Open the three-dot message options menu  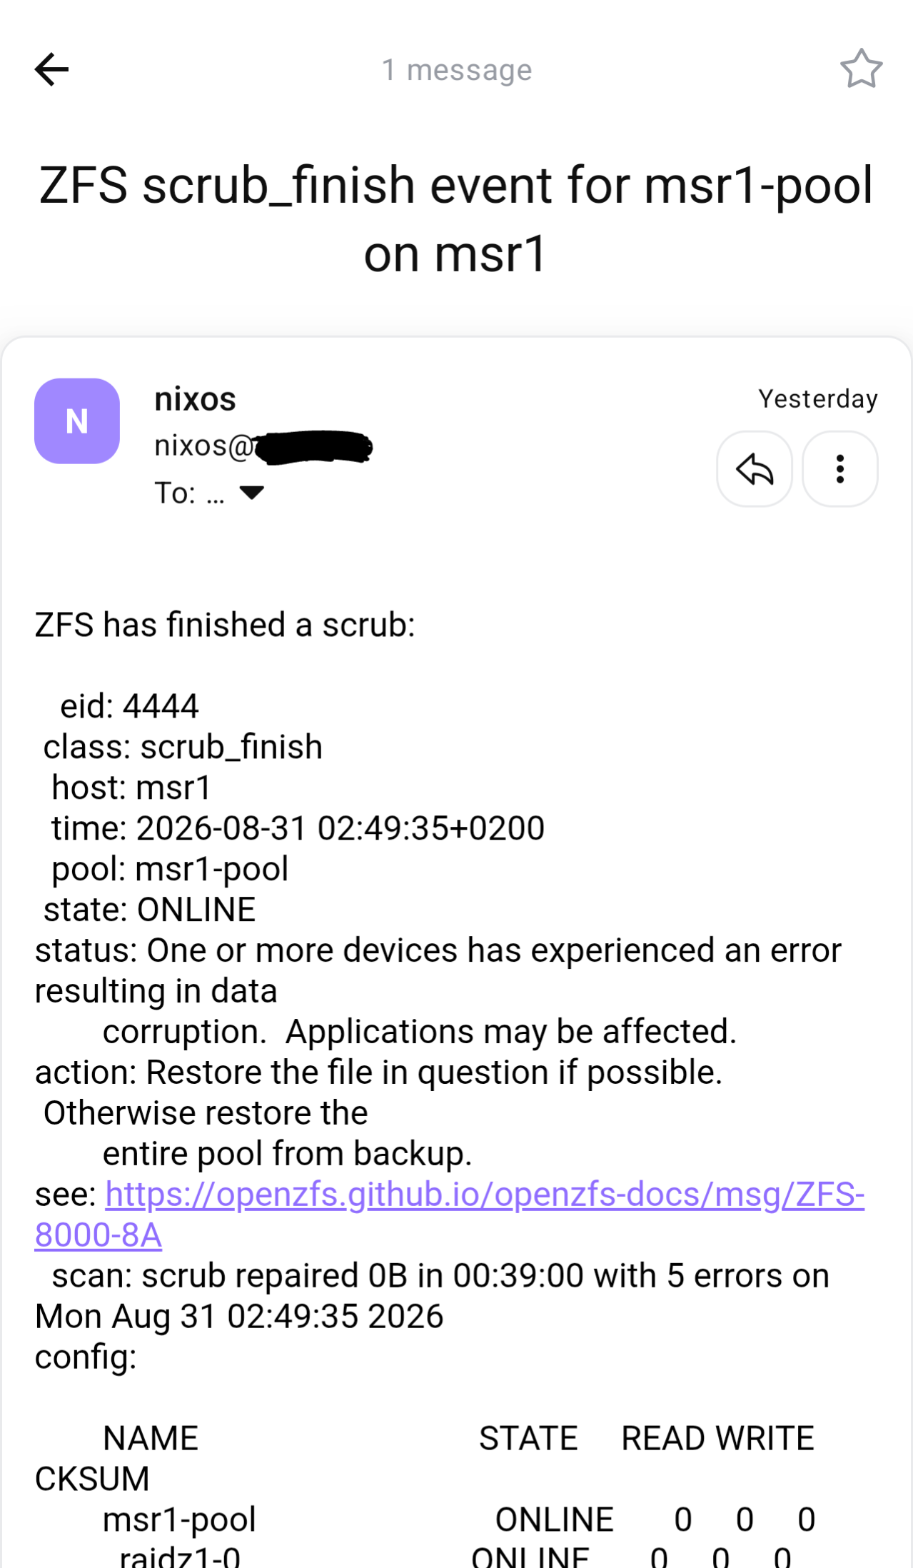pos(840,469)
